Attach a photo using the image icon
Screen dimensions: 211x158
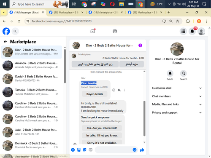coord(79,150)
